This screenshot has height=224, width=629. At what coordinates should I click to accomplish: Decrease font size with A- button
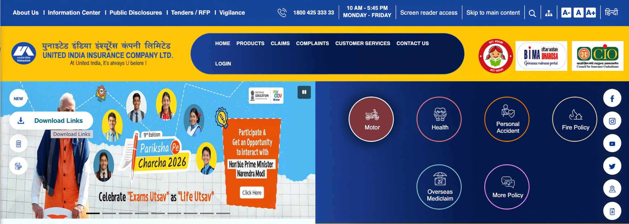click(566, 13)
